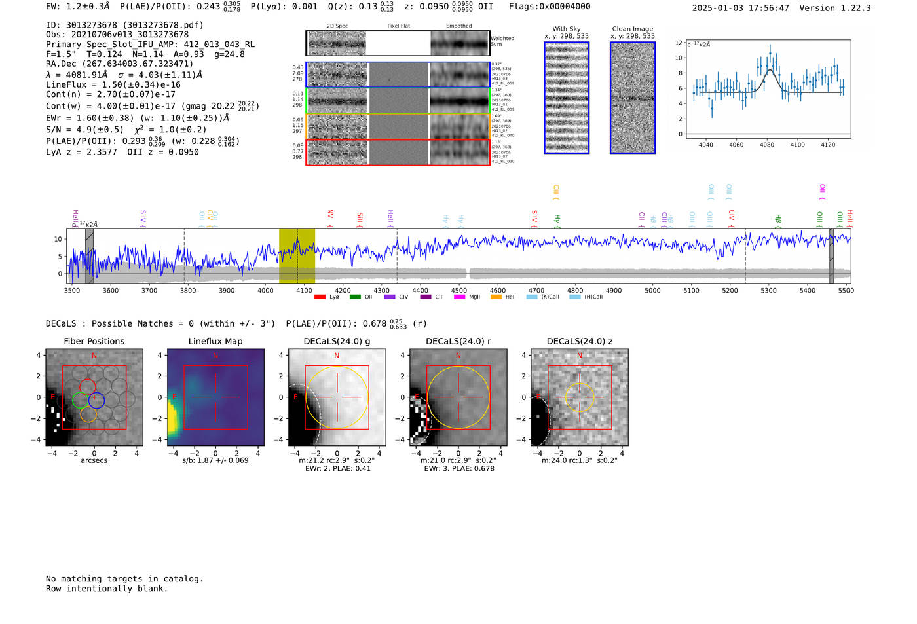Click the small yellow aperture circle in DECaLS z
The width and height of the screenshot is (917, 624).
point(579,397)
